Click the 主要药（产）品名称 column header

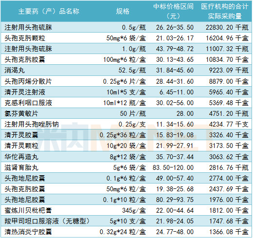[49, 11]
